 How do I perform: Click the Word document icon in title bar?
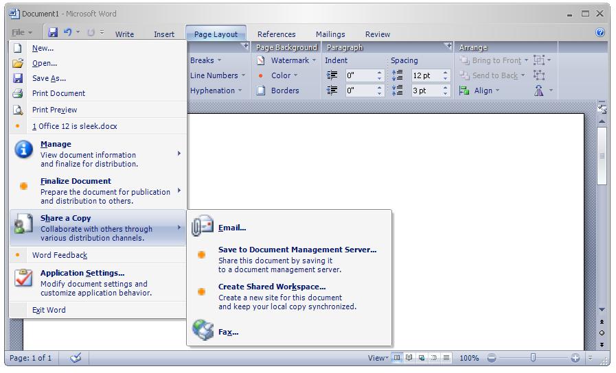point(14,14)
